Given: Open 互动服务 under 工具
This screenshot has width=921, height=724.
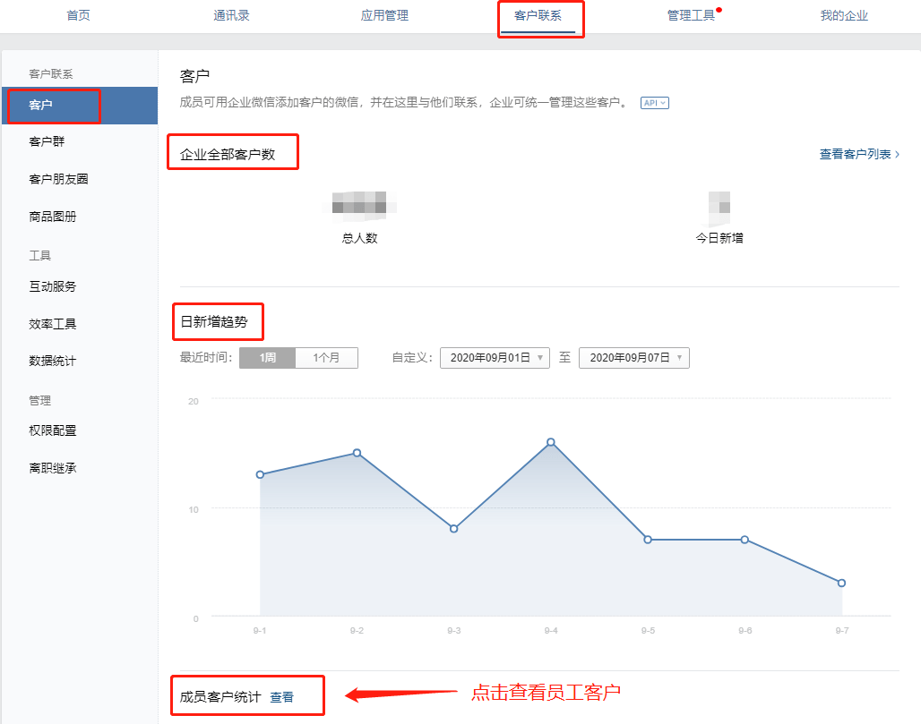Looking at the screenshot, I should 52,286.
